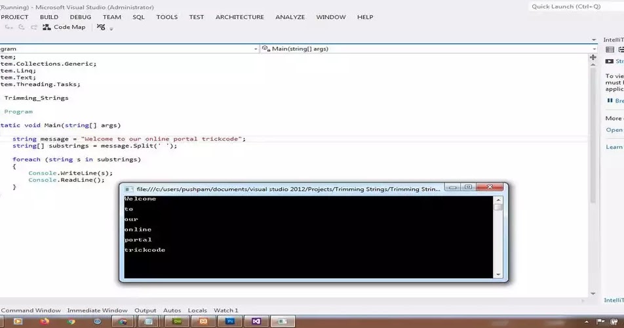The width and height of the screenshot is (624, 328).
Task: Switch to the Output tab
Action: click(146, 310)
